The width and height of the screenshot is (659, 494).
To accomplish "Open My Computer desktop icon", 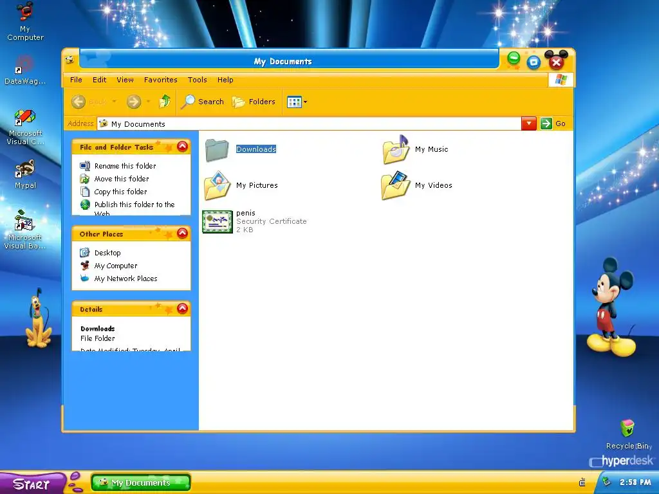I will click(x=25, y=21).
